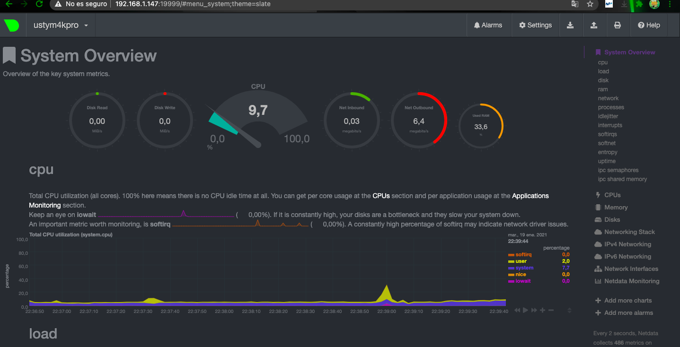Select the network item in sidebar
Screen dimensions: 680x347
coord(608,98)
